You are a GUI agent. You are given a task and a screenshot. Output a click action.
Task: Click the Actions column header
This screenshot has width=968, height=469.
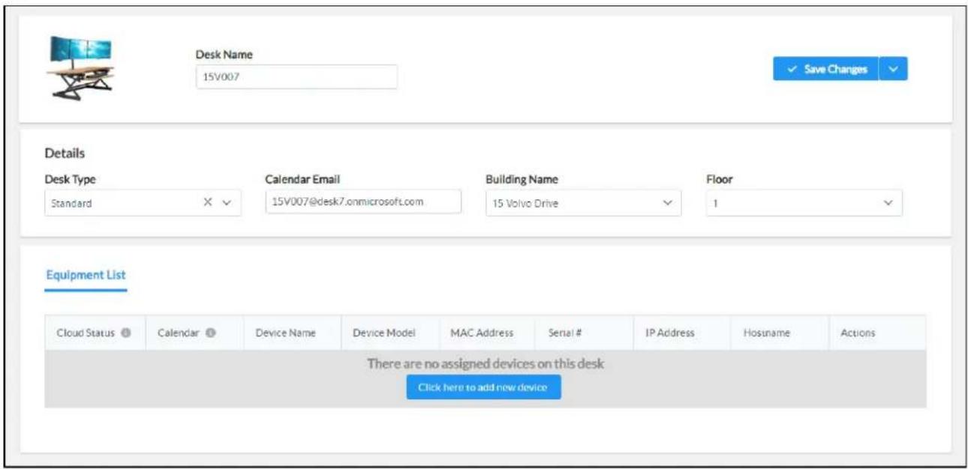point(858,333)
